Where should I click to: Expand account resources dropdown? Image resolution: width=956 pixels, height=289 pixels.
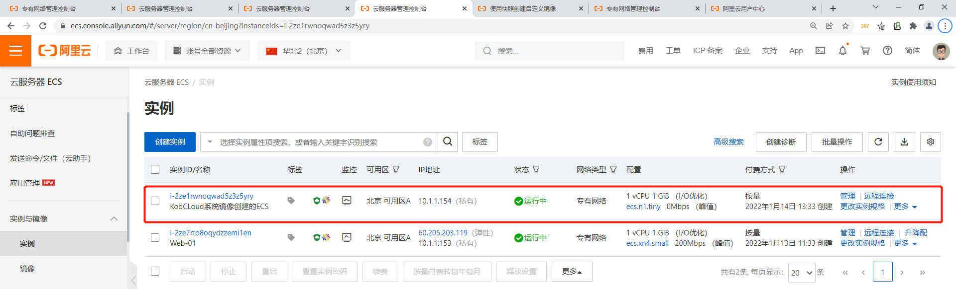(x=207, y=51)
